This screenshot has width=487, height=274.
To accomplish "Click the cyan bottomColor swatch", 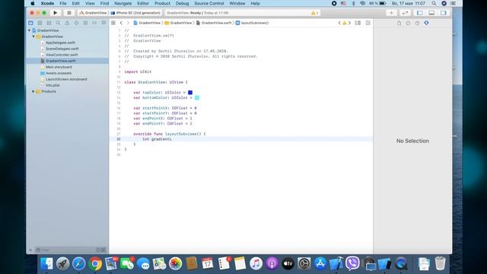I will click(197, 98).
